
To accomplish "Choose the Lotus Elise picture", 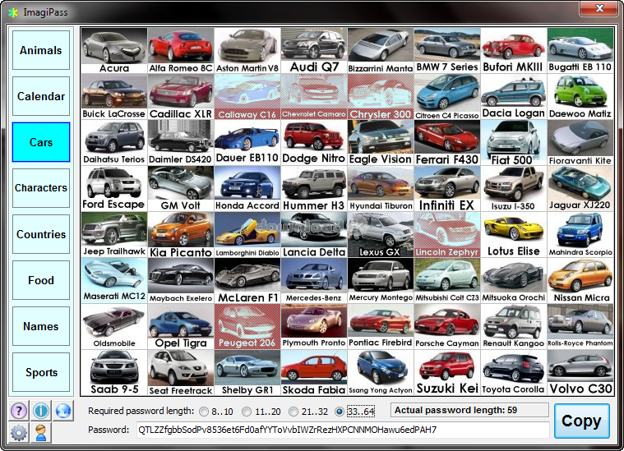I will coord(513,234).
